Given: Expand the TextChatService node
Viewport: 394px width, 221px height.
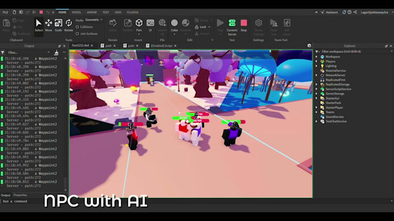Looking at the screenshot, I should 316,121.
